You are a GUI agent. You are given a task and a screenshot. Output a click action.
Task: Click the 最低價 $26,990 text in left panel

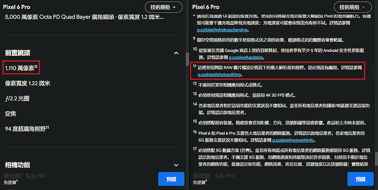(25, 176)
